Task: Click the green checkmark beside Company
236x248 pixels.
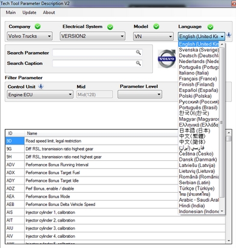Action: [37, 26]
